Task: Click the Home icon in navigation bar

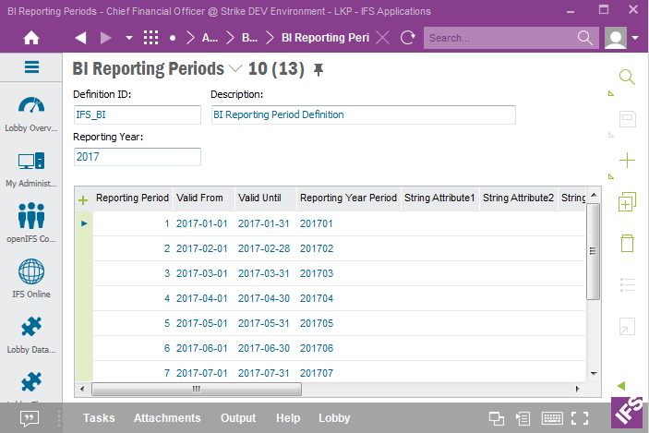Action: (31, 38)
